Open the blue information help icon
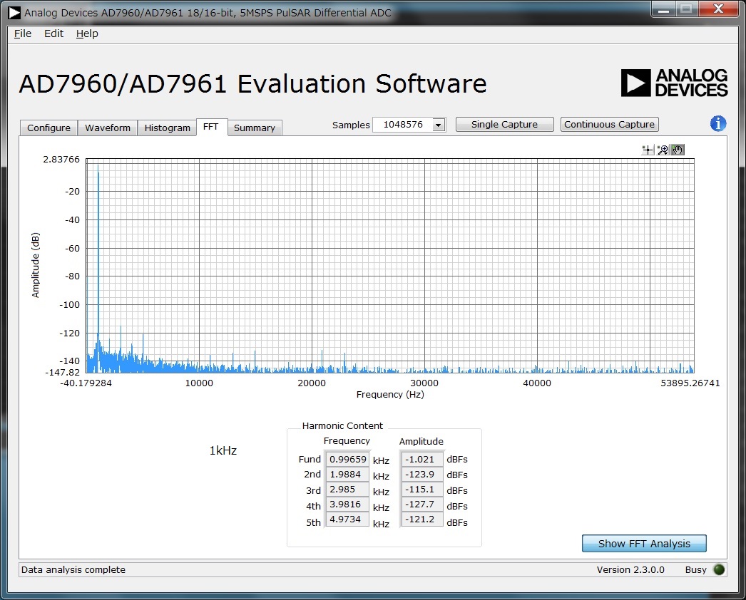This screenshot has width=746, height=600. [x=718, y=123]
